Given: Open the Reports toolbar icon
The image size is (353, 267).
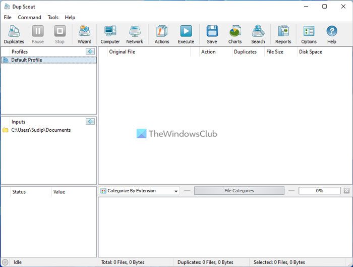Looking at the screenshot, I should (283, 34).
